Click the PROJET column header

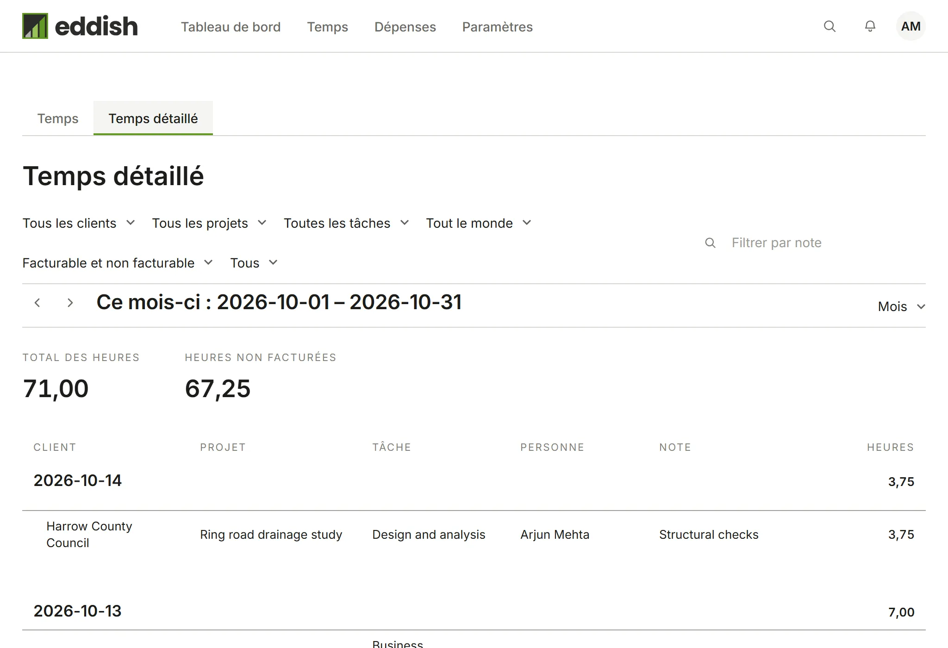click(x=223, y=447)
